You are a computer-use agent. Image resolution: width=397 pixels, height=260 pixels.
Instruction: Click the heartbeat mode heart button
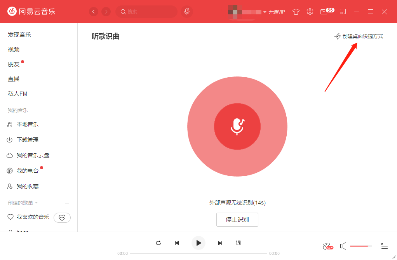click(62, 218)
